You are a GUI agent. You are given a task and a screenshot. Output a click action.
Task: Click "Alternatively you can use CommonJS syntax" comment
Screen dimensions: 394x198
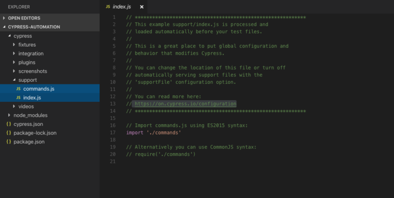[x=195, y=147]
